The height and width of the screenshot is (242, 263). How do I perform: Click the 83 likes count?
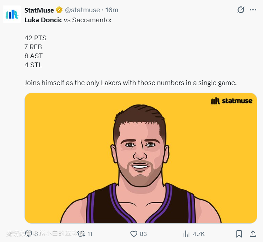coord(143,234)
